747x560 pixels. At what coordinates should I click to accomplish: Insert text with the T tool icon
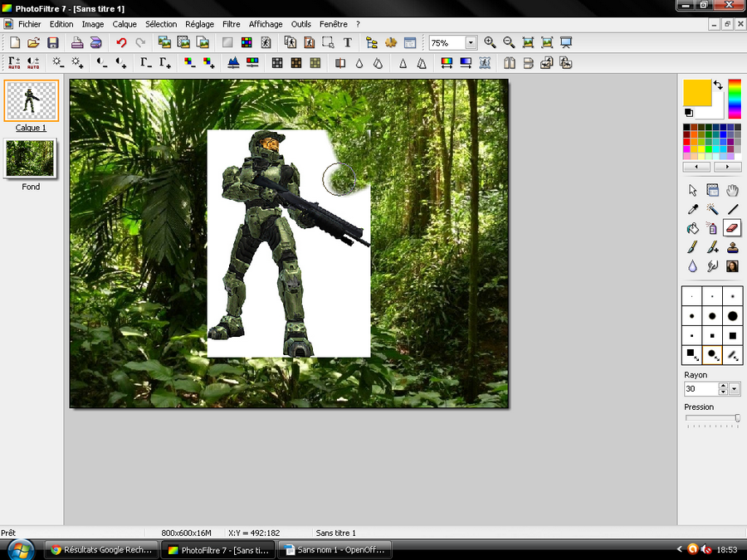pyautogui.click(x=347, y=43)
